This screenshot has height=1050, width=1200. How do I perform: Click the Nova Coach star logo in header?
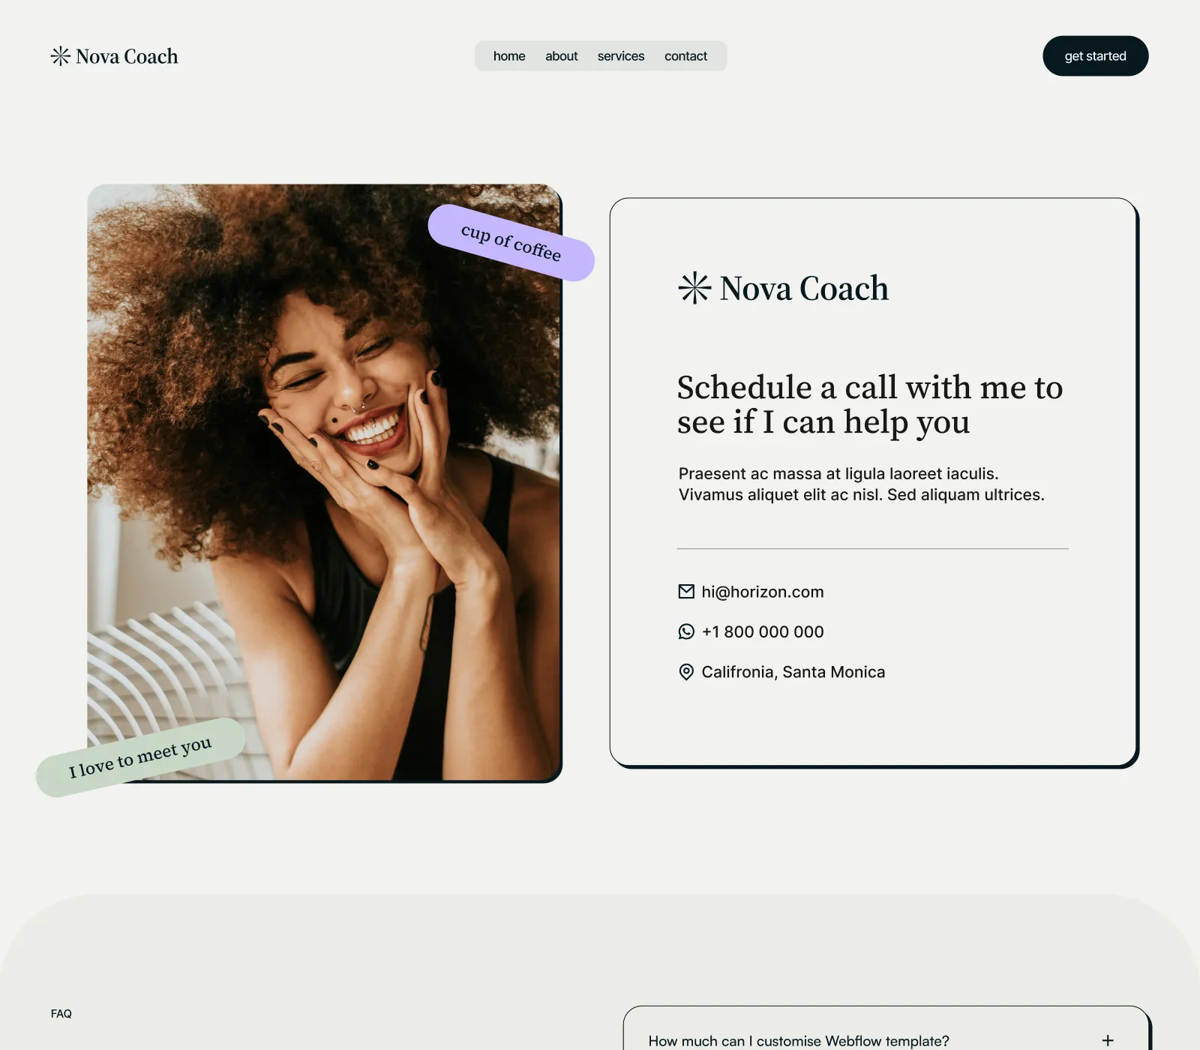tap(60, 56)
